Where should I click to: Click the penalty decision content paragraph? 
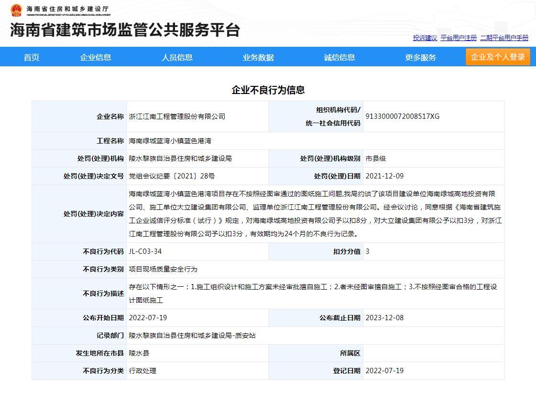[x=315, y=214]
